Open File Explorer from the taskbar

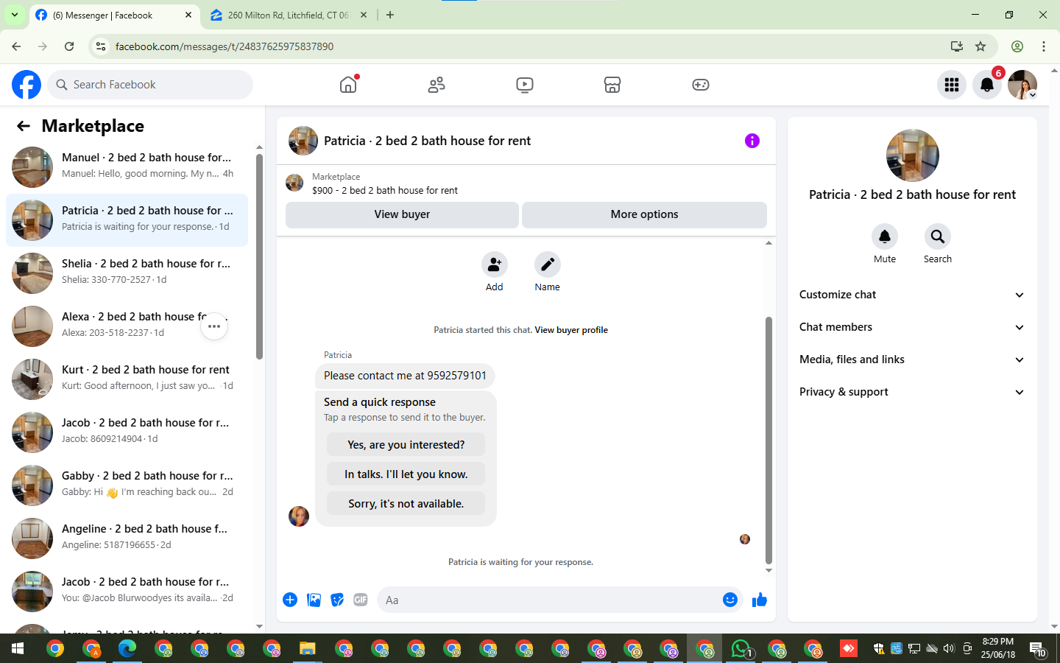pyautogui.click(x=307, y=648)
